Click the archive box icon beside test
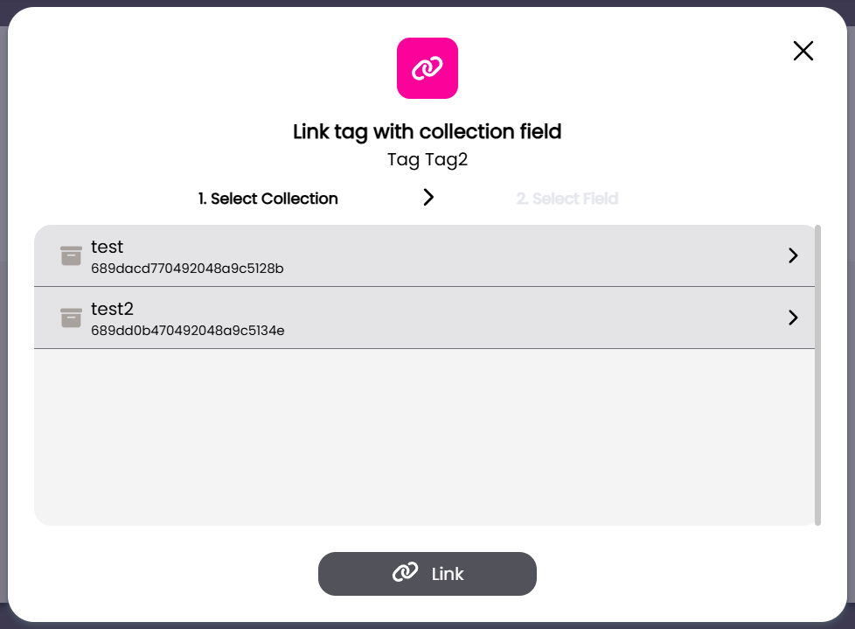 71,255
